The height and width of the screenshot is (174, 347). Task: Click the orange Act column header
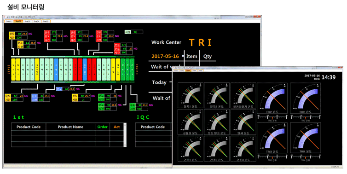point(117,127)
